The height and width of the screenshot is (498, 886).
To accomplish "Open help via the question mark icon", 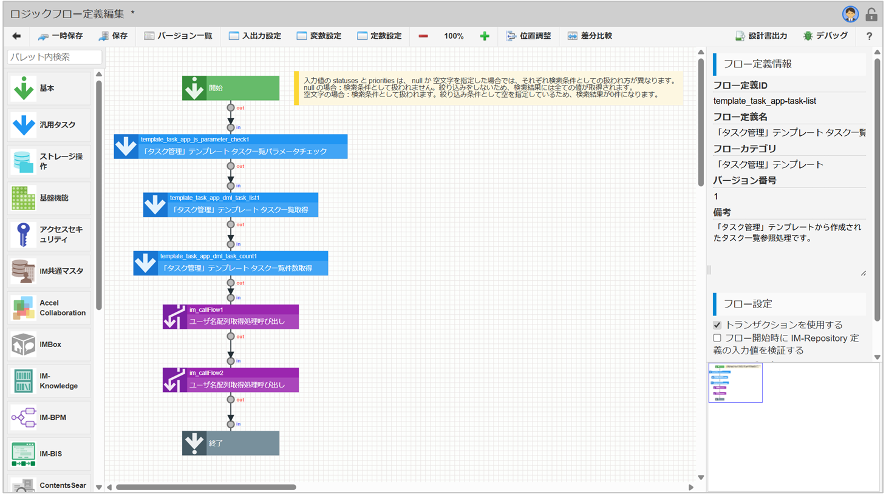I will 869,36.
